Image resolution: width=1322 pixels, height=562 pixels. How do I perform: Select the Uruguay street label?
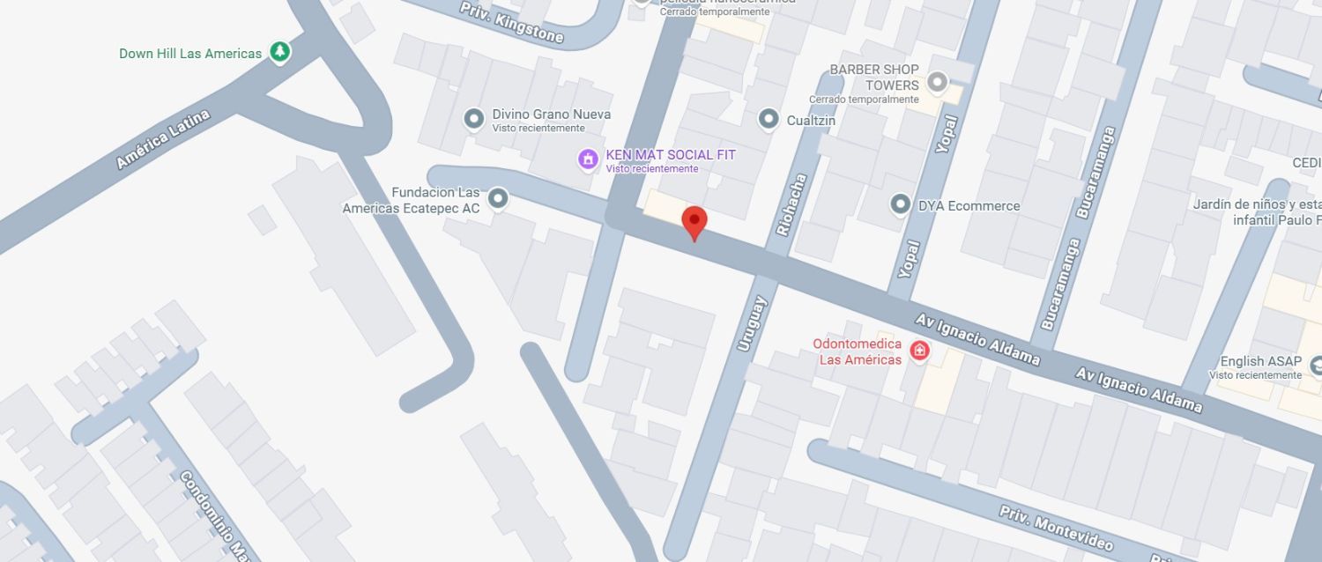(x=752, y=324)
